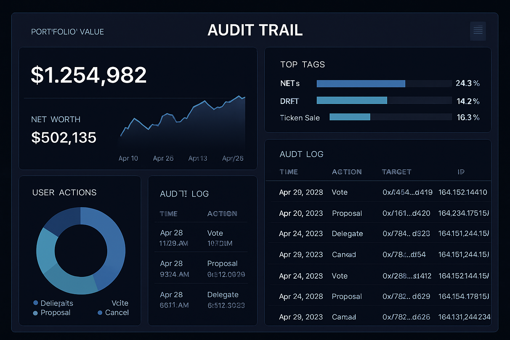This screenshot has width=510, height=340.
Task: Open the TOP TAGS panel header
Action: pos(302,64)
